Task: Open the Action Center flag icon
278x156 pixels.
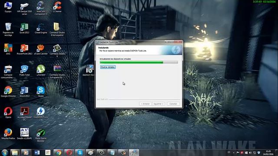Action: (238, 153)
